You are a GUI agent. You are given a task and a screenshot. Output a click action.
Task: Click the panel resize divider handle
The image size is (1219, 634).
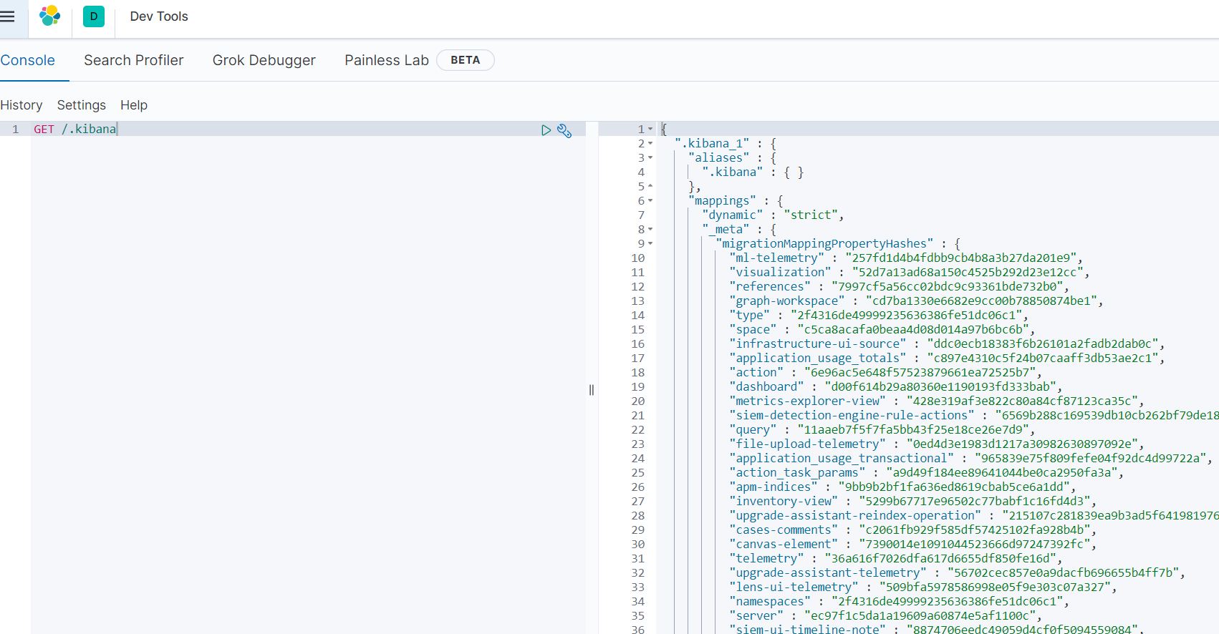[x=592, y=390]
